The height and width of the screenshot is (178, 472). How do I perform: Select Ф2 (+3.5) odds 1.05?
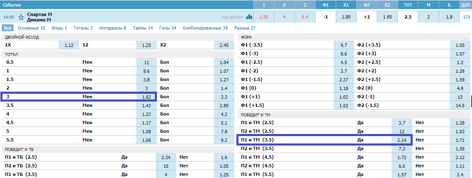460,45
